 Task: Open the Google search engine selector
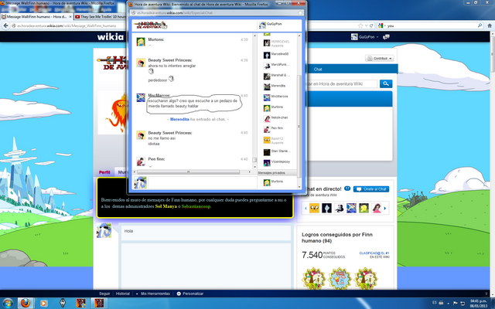(381, 25)
